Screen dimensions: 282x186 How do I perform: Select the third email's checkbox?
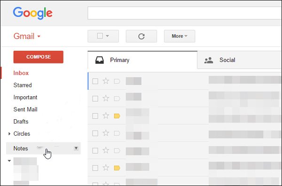pos(95,116)
